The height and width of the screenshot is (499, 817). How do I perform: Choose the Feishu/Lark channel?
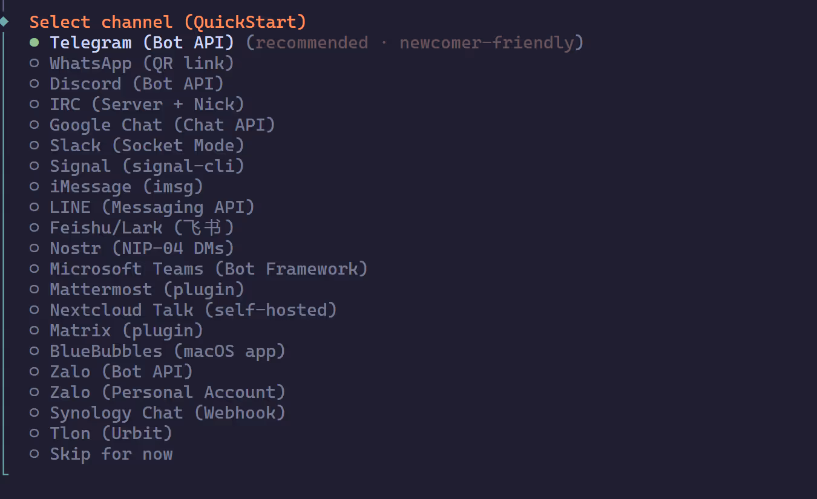tap(142, 228)
